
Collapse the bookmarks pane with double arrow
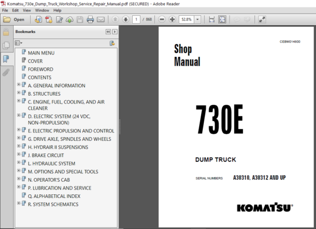108,32
